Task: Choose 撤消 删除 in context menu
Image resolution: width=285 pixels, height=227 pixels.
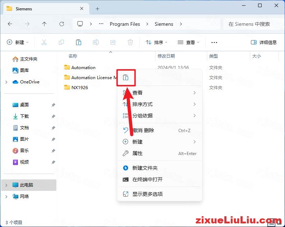Action: [x=160, y=130]
